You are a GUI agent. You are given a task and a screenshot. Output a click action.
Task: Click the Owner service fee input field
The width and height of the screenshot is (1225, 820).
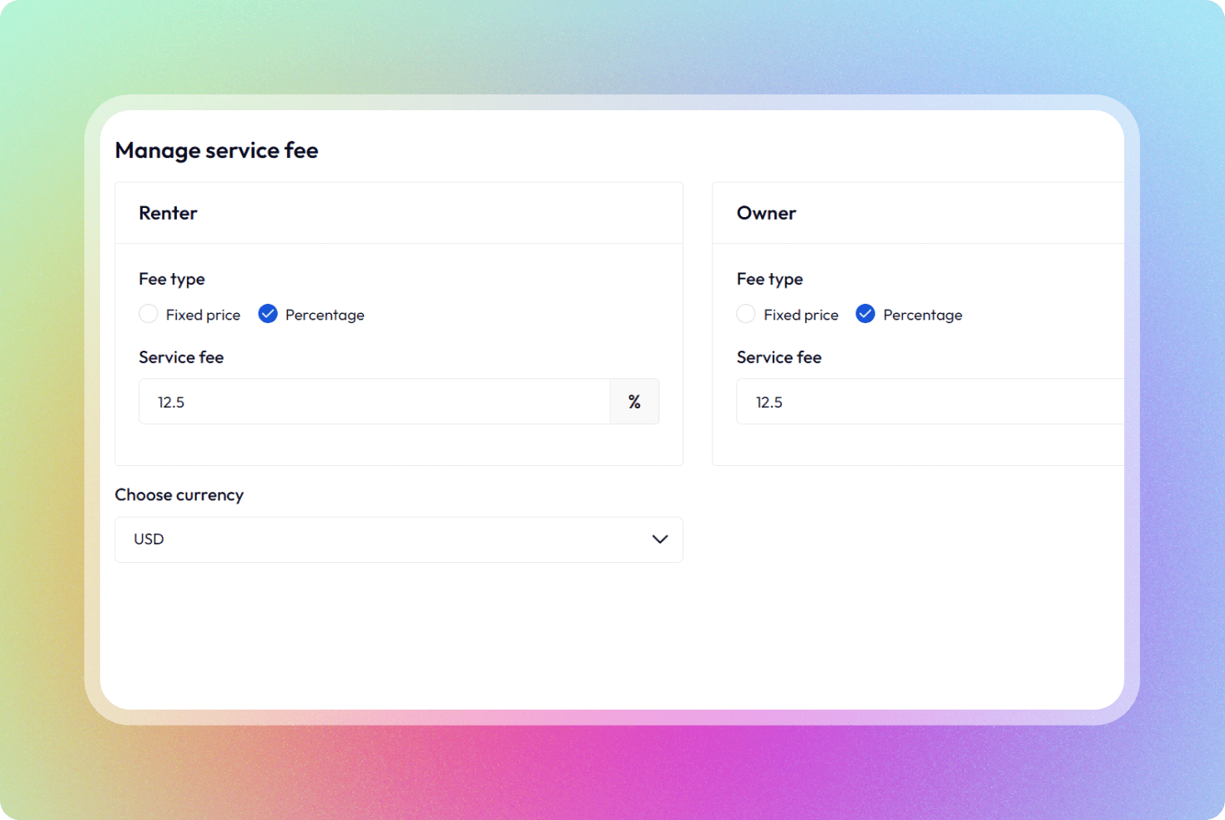pyautogui.click(x=930, y=402)
